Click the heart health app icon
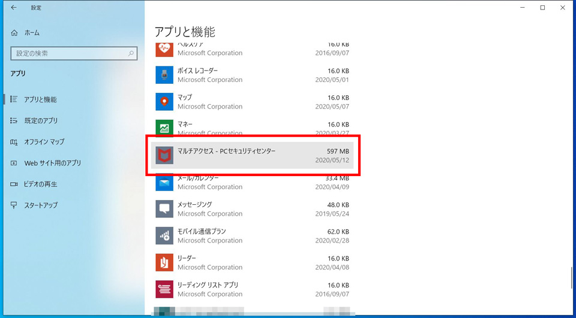This screenshot has height=318, width=576. [164, 50]
